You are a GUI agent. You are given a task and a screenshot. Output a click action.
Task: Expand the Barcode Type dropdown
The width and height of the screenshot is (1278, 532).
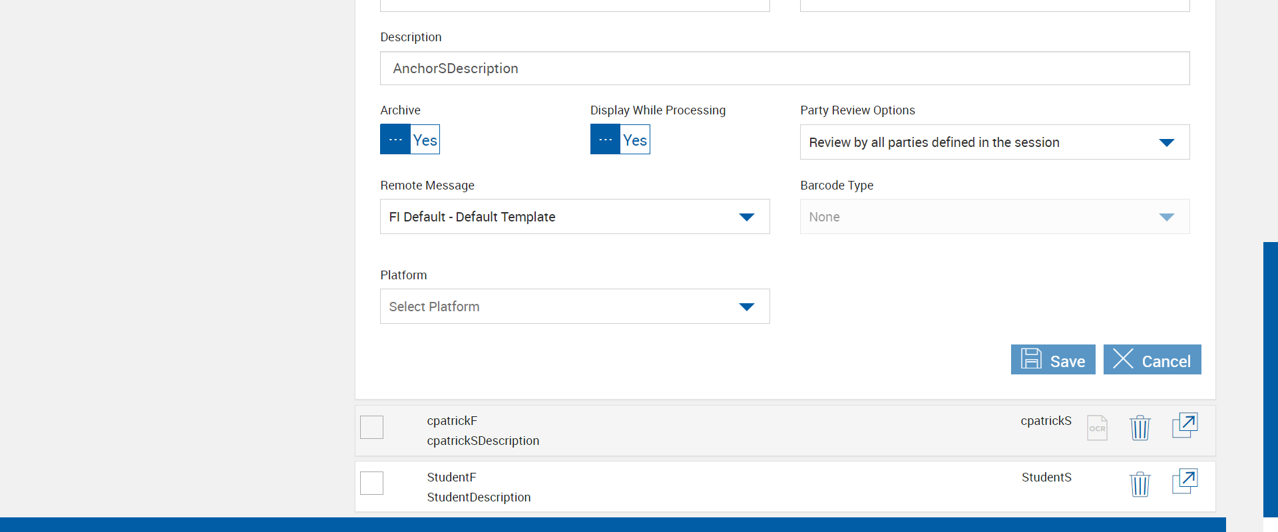[994, 217]
